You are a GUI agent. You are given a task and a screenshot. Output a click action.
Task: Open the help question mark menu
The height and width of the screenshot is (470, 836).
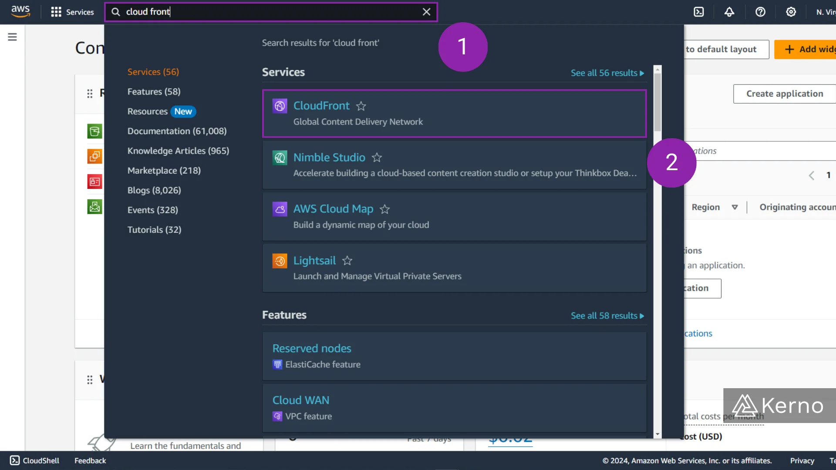point(760,12)
